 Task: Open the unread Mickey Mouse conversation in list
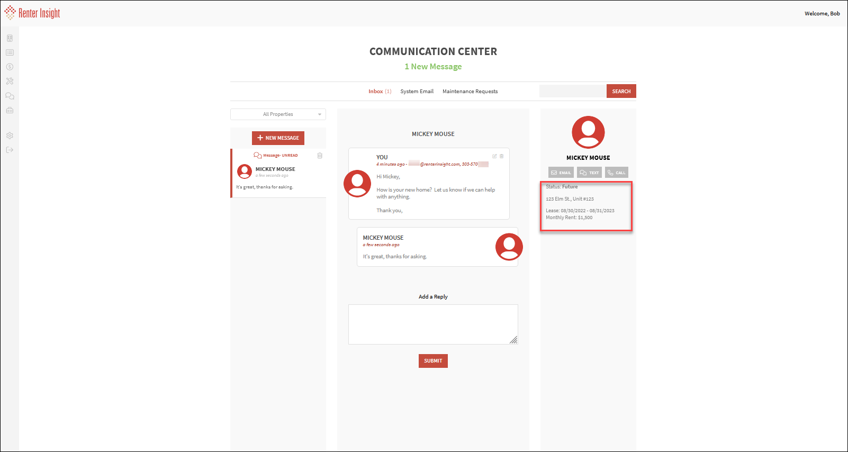pos(278,173)
